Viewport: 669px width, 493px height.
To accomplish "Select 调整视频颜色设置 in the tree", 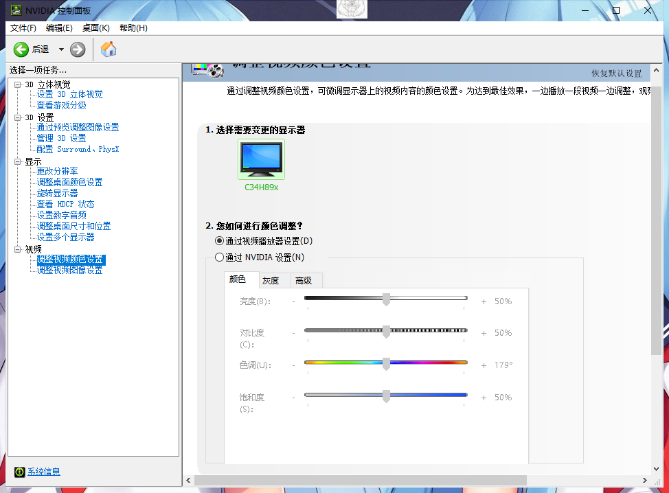I will (x=70, y=260).
